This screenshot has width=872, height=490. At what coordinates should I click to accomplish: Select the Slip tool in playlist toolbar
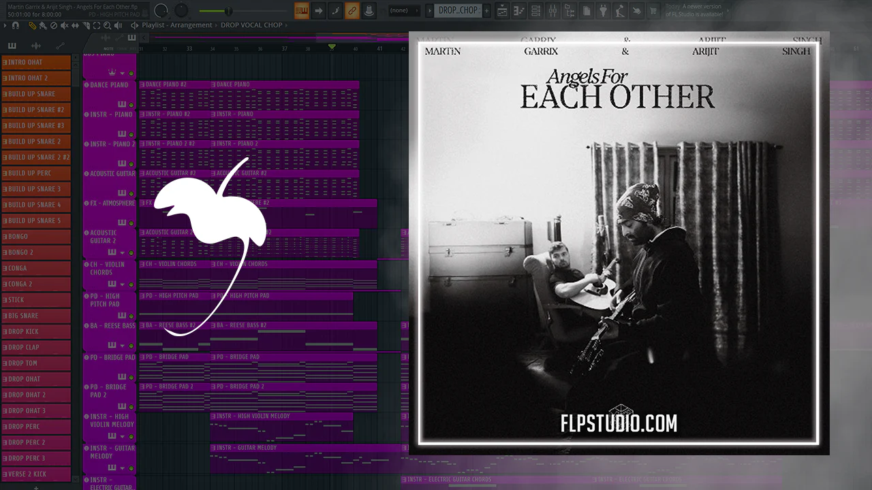pyautogui.click(x=74, y=25)
